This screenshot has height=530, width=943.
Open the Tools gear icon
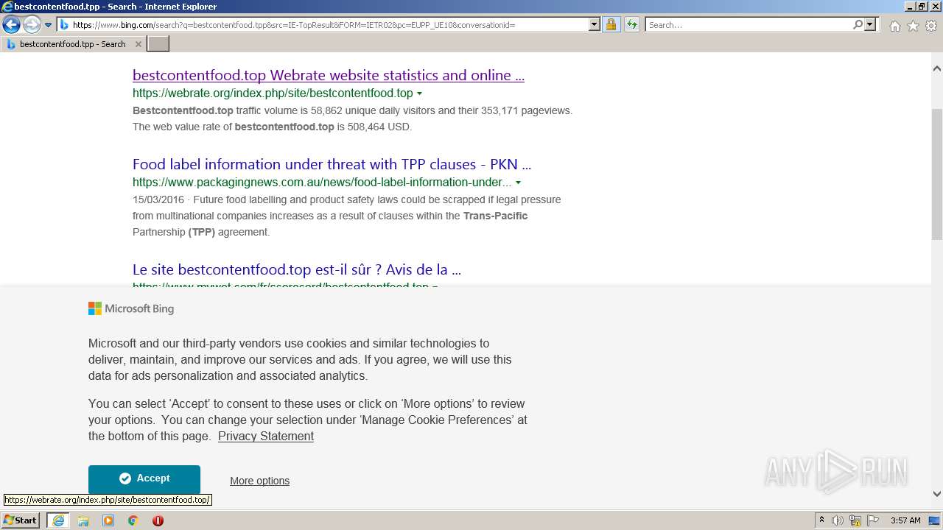(931, 26)
